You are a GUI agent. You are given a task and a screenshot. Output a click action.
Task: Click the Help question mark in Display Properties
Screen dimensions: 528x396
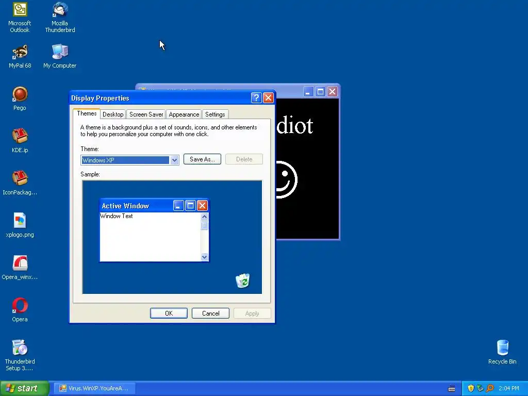(256, 98)
